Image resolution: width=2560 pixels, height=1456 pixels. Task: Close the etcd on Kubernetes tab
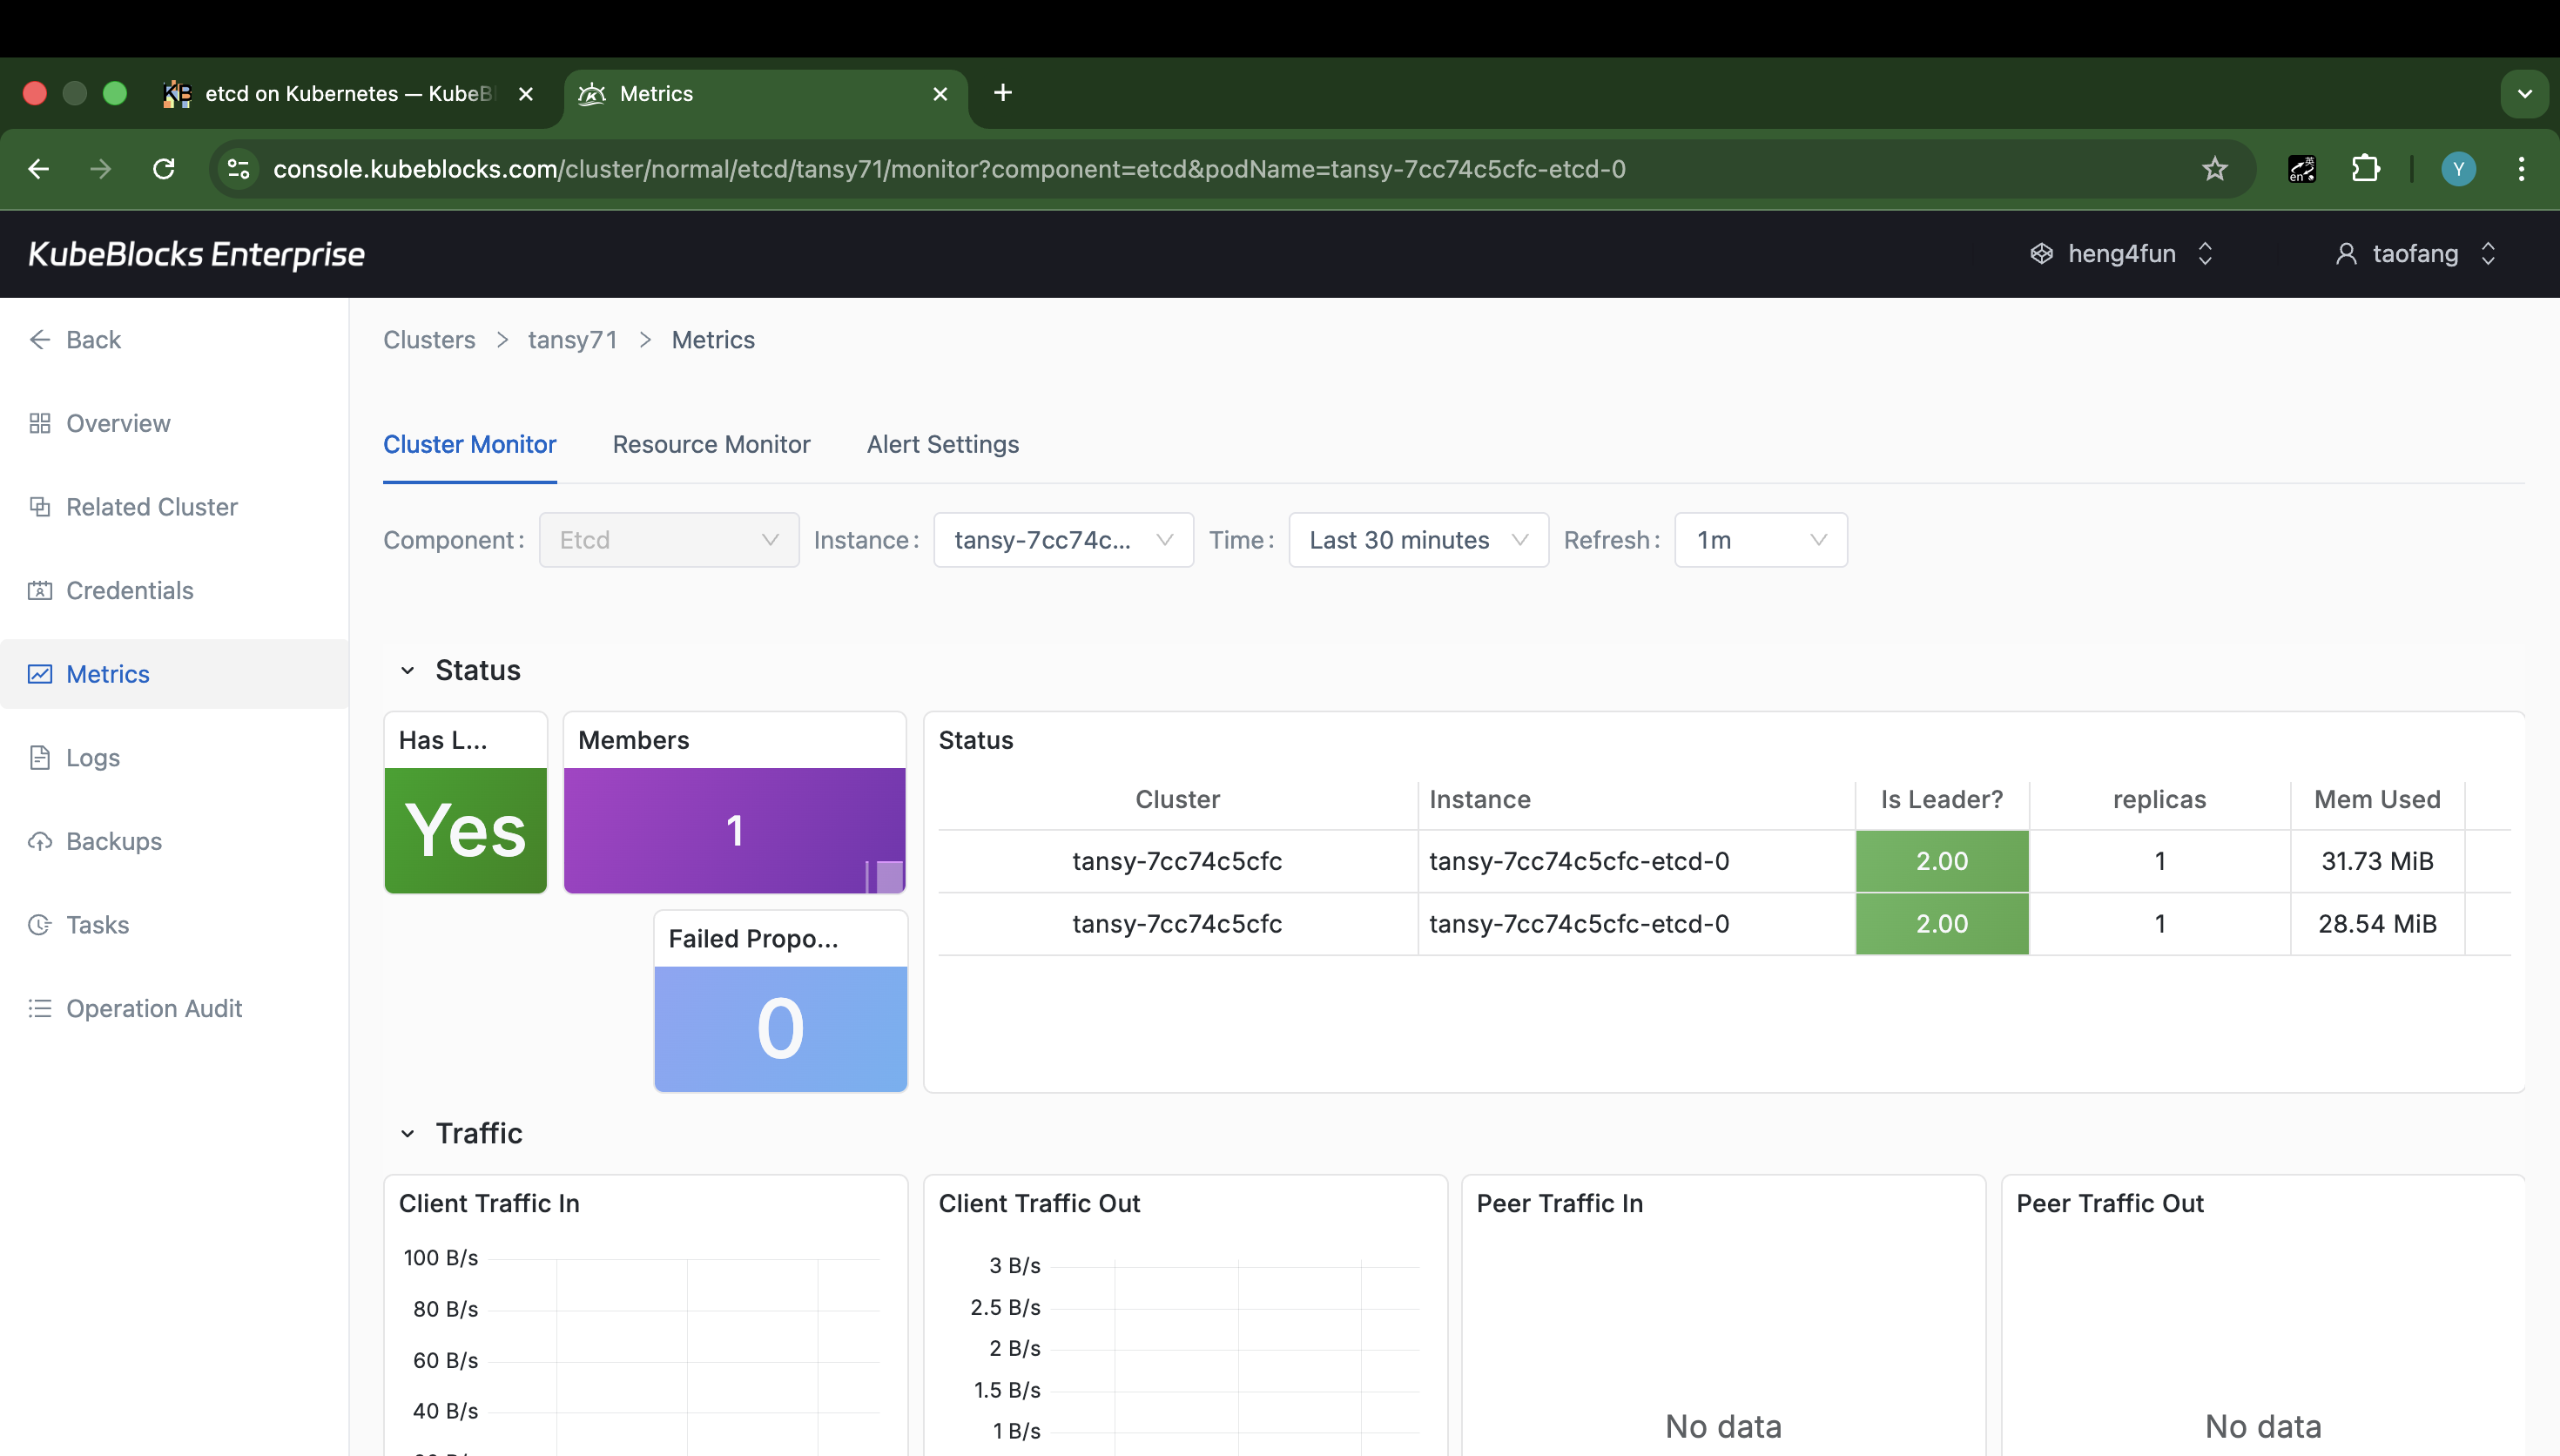526,94
